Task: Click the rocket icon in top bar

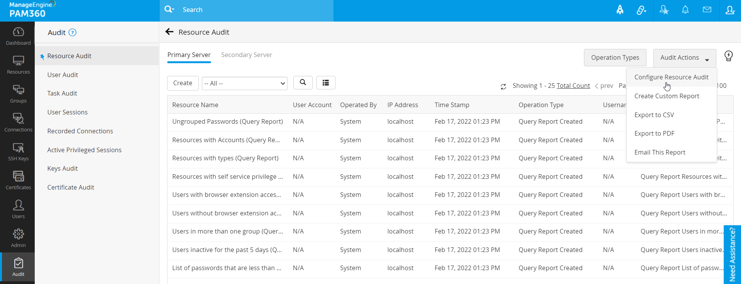Action: 620,10
